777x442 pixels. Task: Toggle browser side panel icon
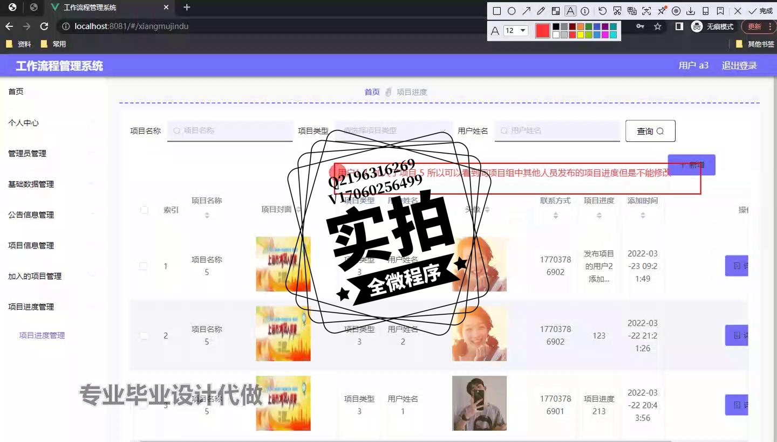point(679,26)
